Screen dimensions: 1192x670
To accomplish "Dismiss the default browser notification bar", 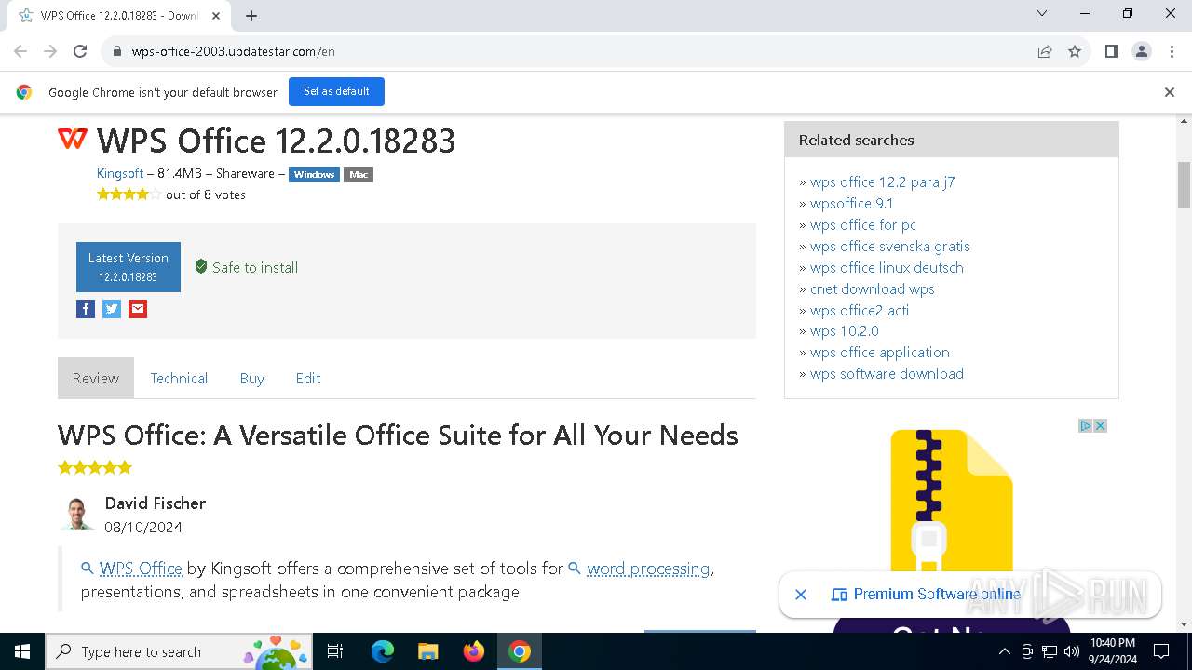I will 1170,92.
